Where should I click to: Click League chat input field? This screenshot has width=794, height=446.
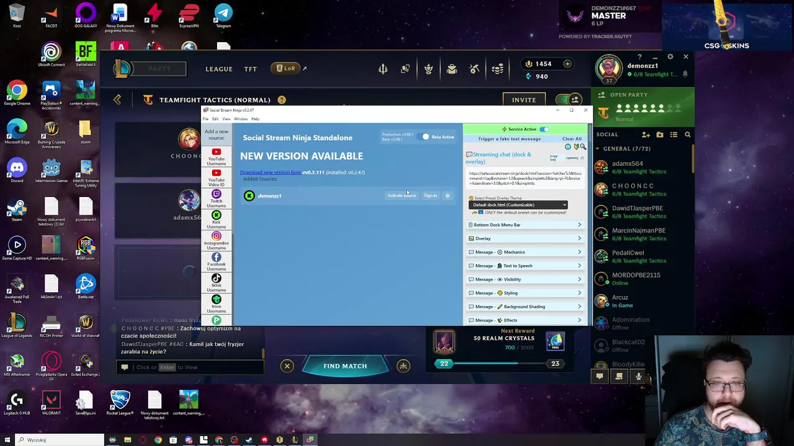click(189, 367)
